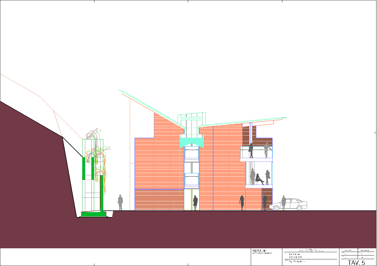The height and width of the screenshot is (266, 377).
Task: Select the leftmost title block cell
Action: click(x=266, y=257)
